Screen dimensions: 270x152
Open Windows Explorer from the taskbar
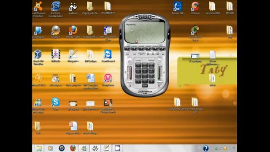click(39, 148)
